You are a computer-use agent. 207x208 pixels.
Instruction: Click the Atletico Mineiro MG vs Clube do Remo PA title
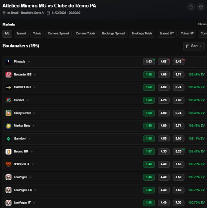pos(49,6)
